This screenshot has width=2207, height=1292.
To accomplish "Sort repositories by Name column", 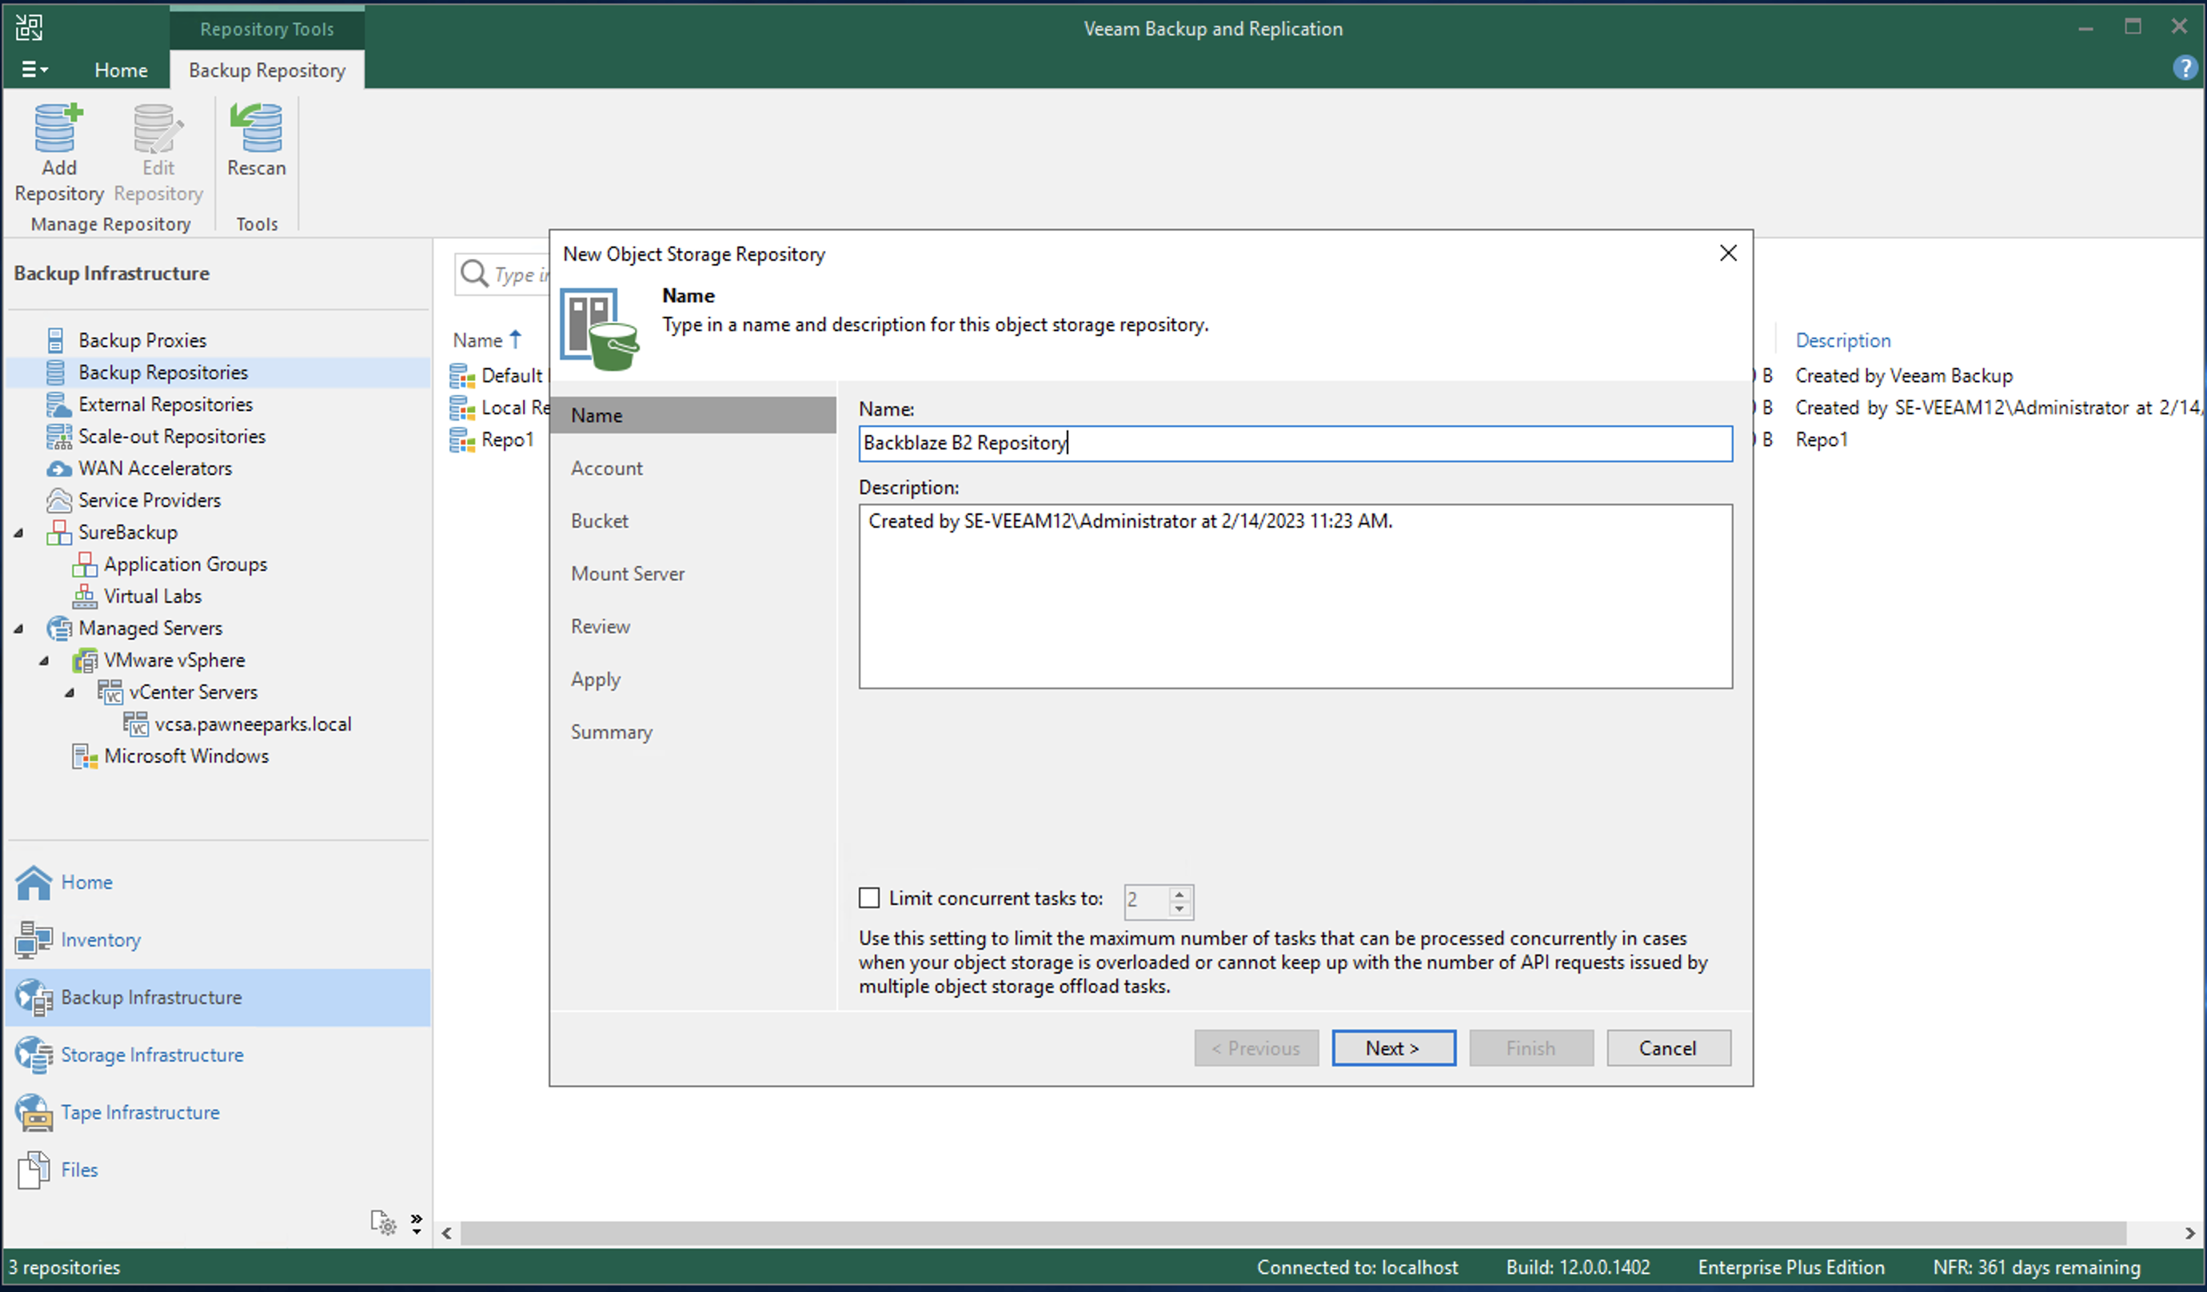I will pos(487,340).
